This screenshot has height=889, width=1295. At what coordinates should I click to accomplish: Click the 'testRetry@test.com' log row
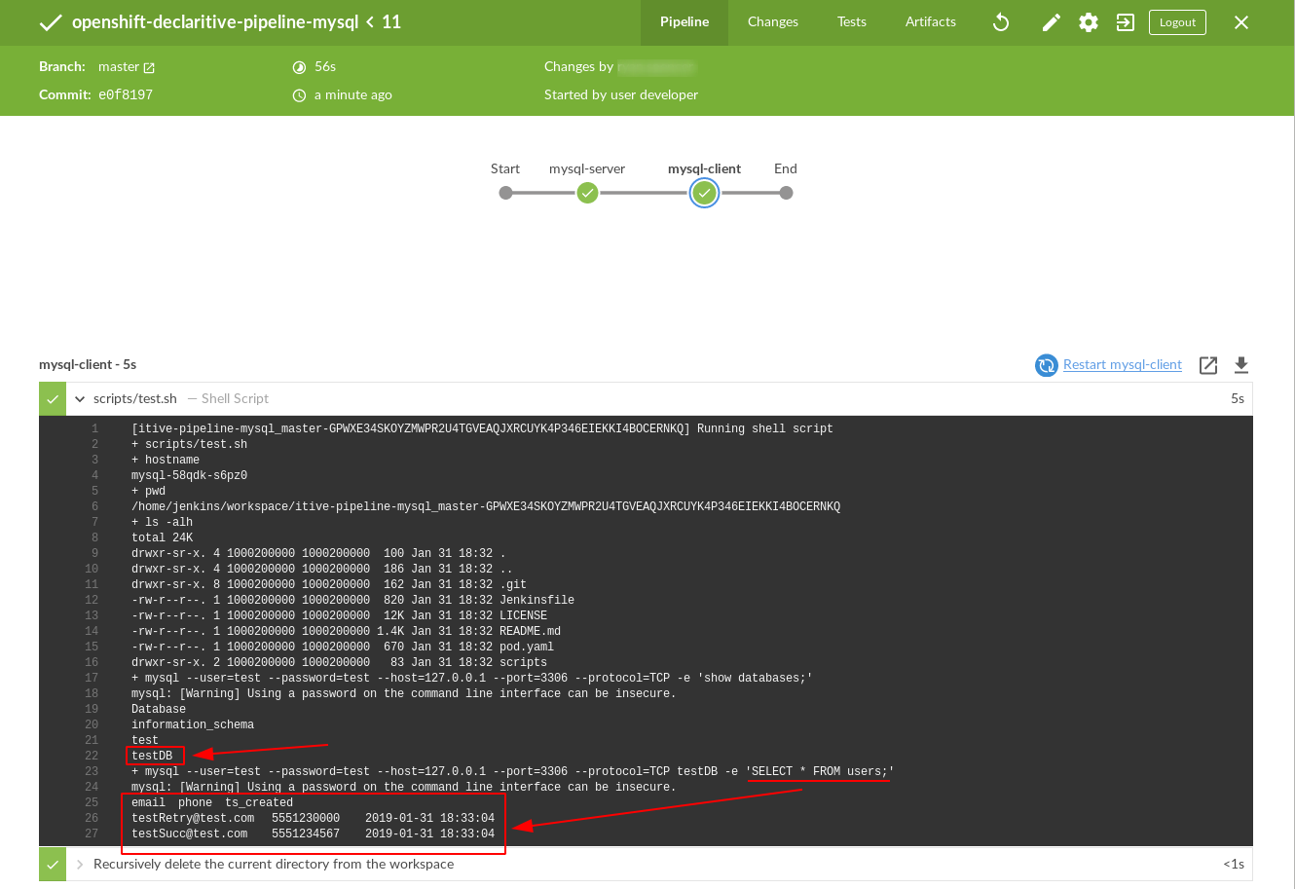(x=314, y=818)
